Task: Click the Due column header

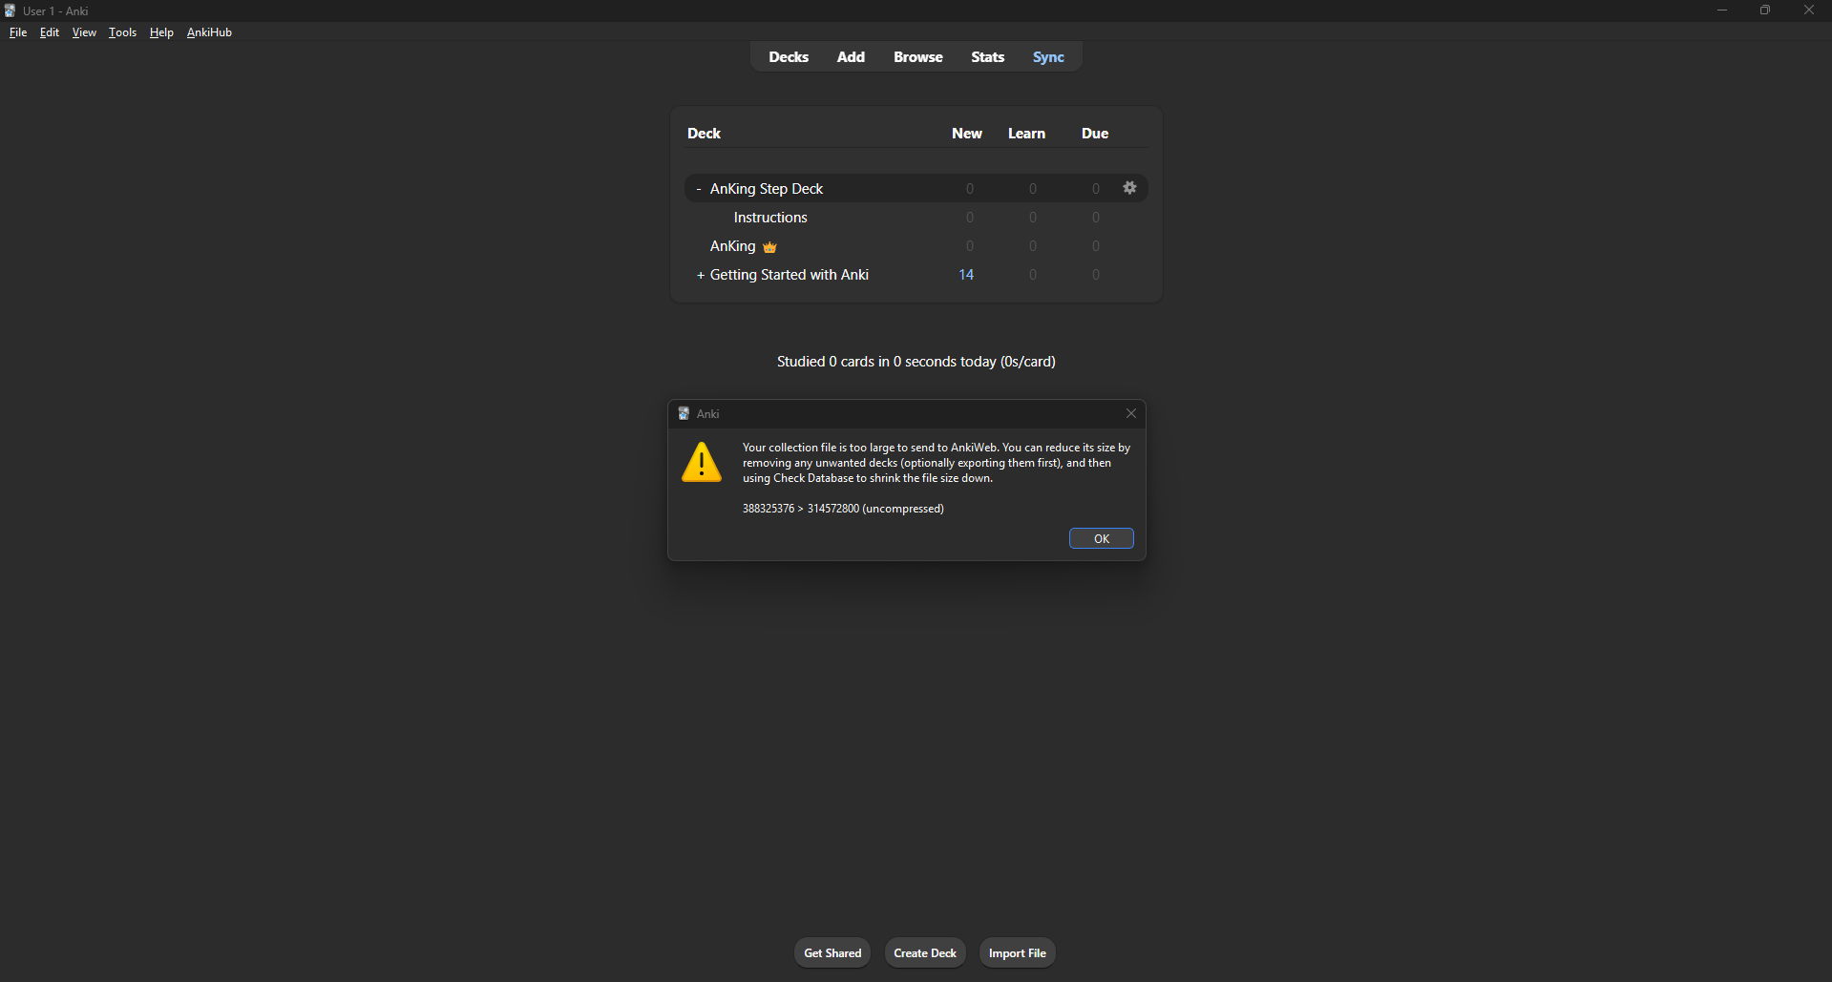Action: [1095, 134]
